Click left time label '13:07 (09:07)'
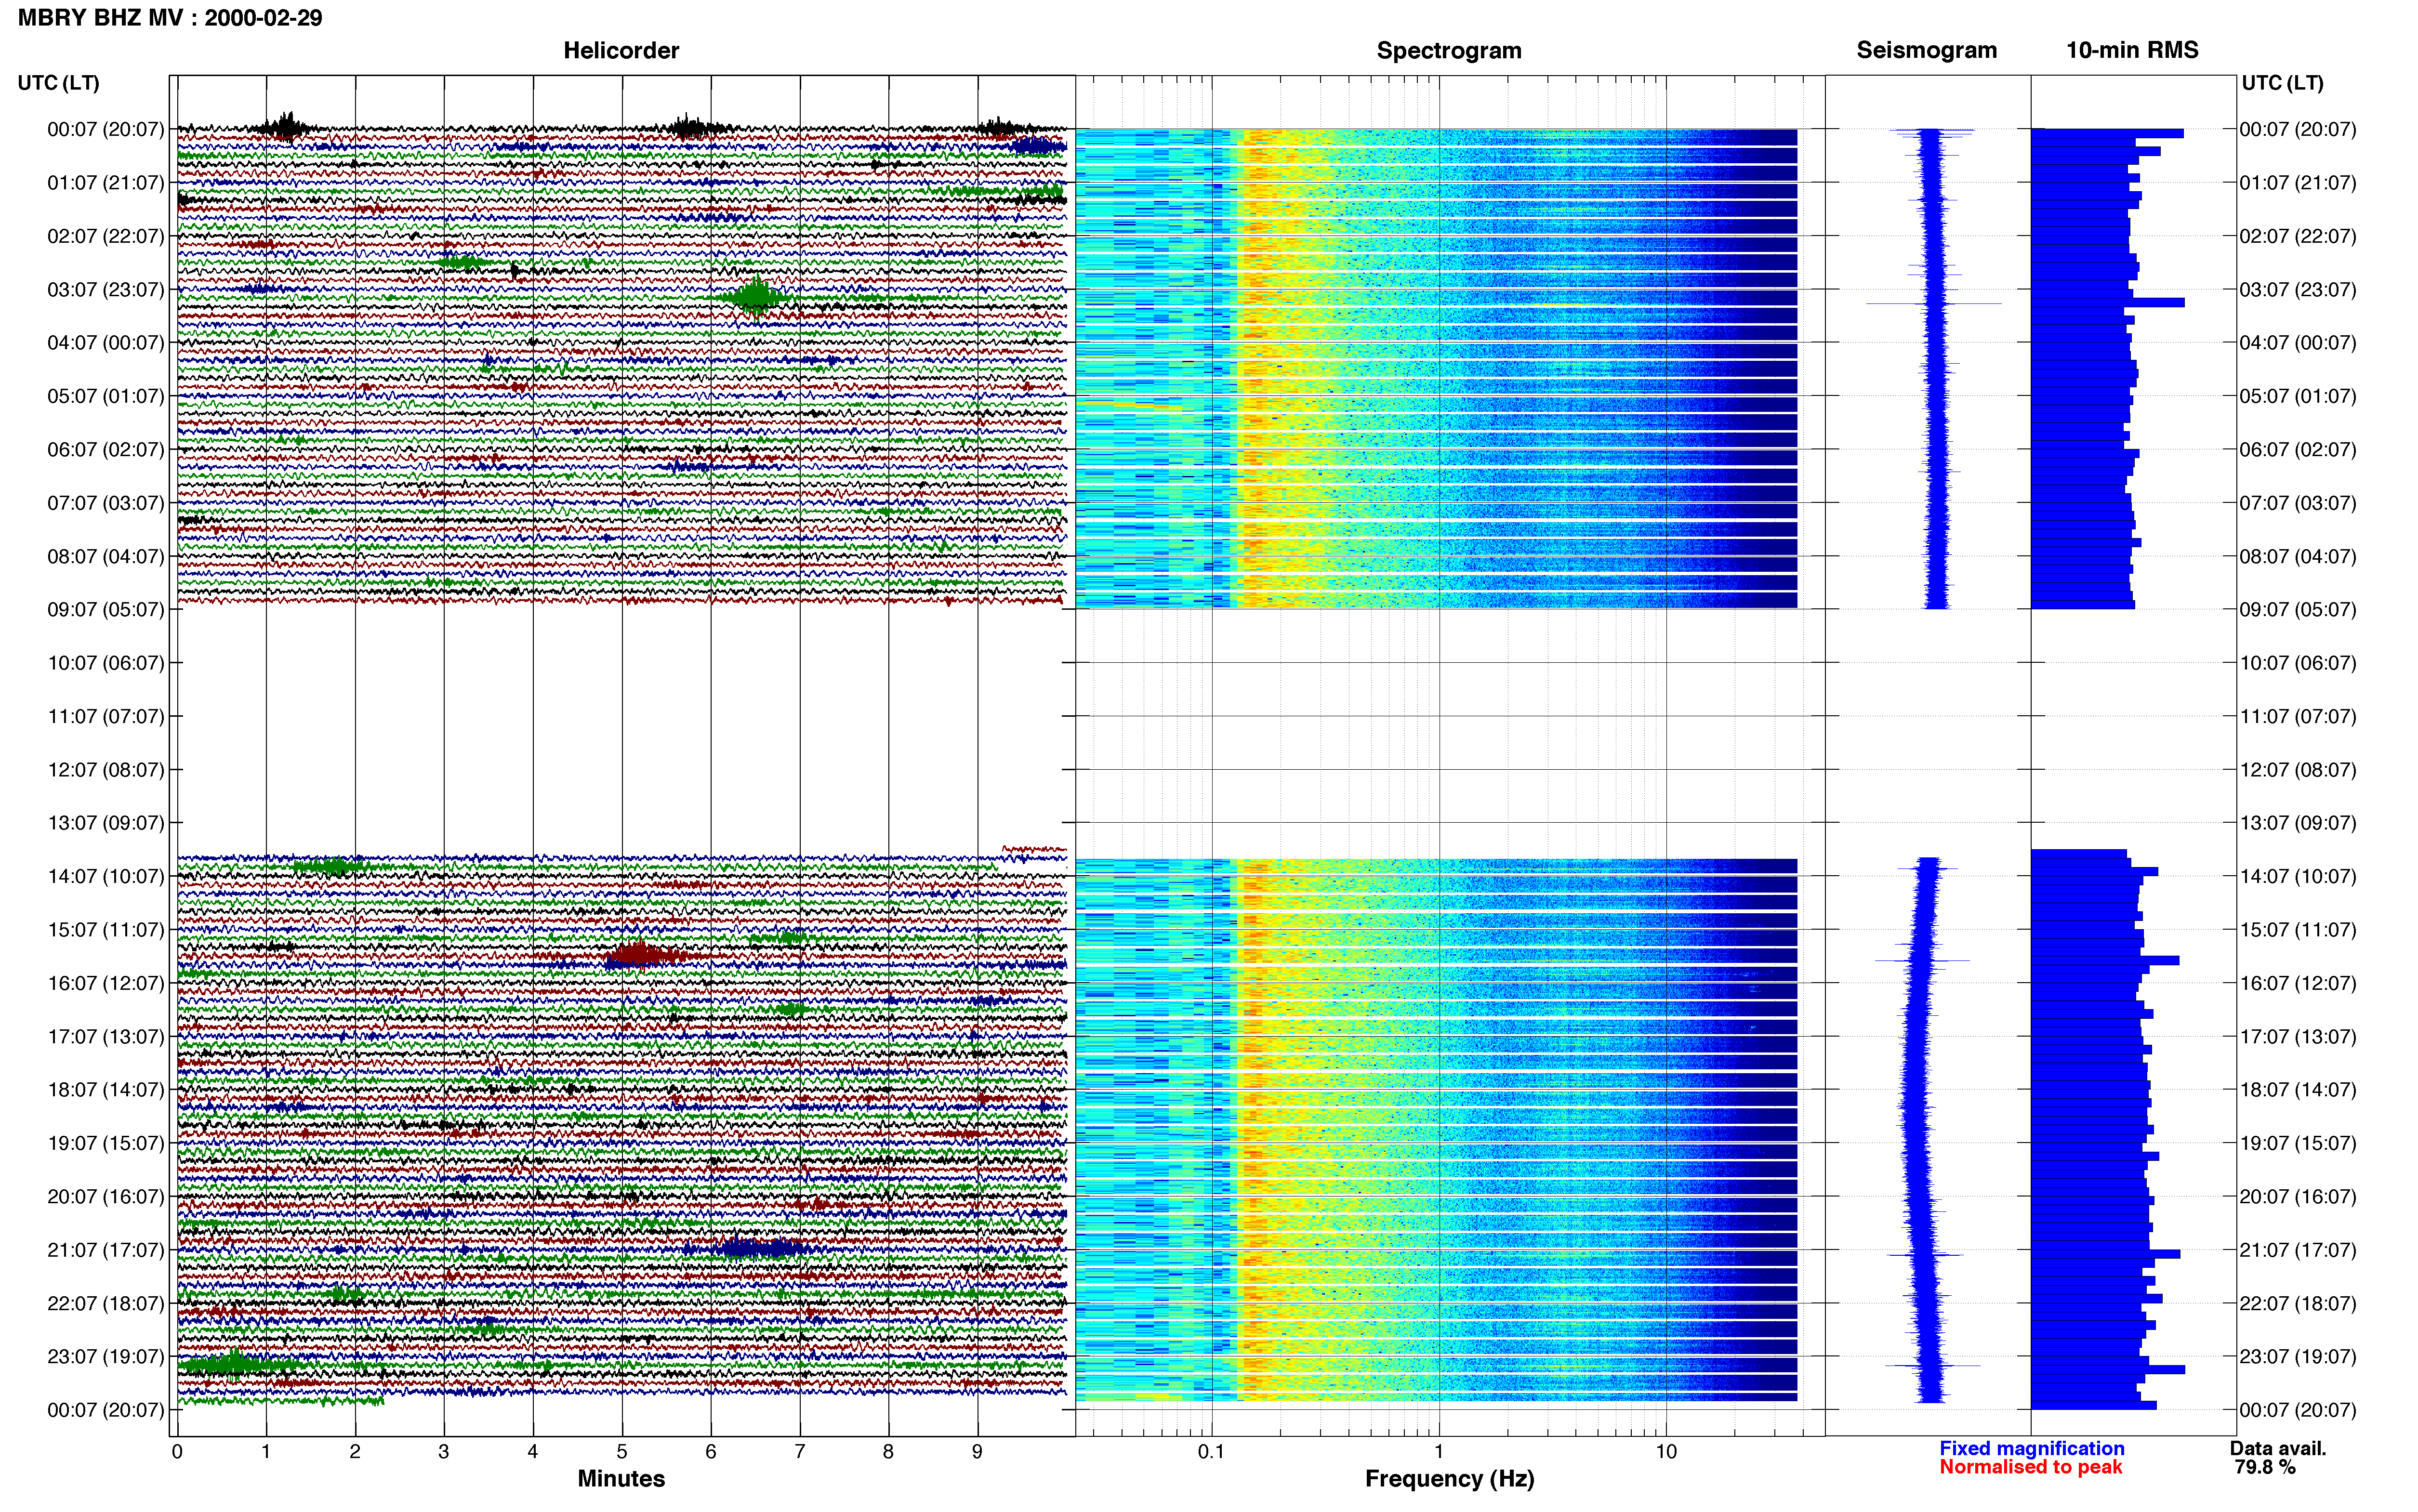Viewport: 2418px width, 1512px height. (x=106, y=822)
